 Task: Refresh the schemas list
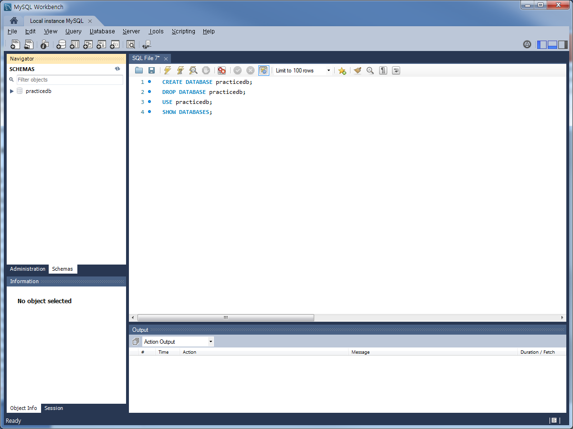[x=117, y=69]
